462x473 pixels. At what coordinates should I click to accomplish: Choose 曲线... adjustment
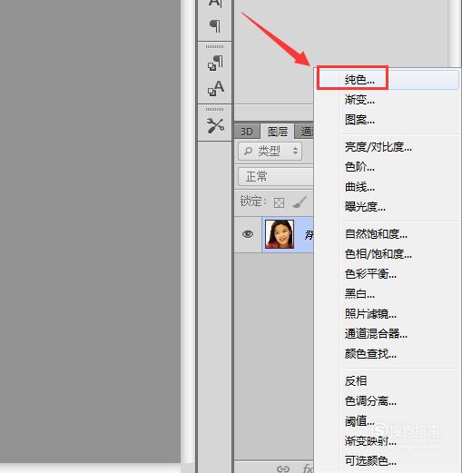click(388, 187)
